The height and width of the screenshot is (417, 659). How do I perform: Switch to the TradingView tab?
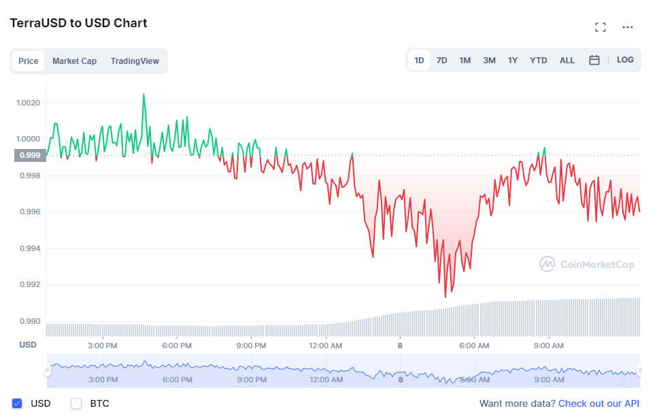click(x=135, y=61)
